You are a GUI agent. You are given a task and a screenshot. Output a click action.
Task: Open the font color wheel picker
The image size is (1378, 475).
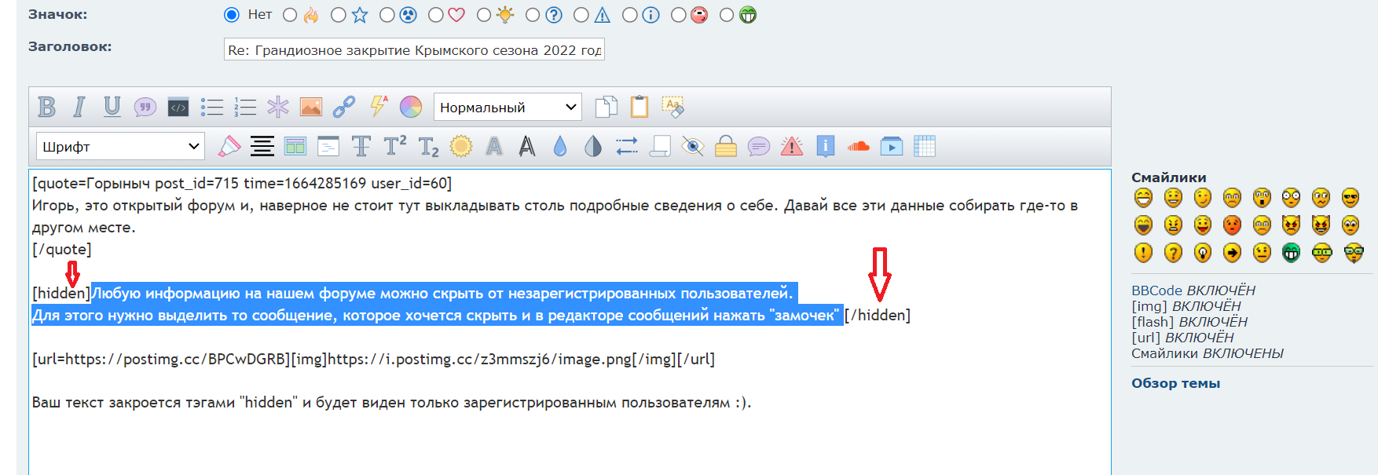411,107
